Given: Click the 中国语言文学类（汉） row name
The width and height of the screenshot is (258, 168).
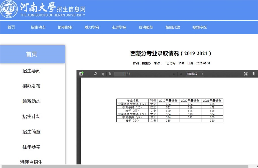Looking at the screenshot, I should (x=132, y=104).
